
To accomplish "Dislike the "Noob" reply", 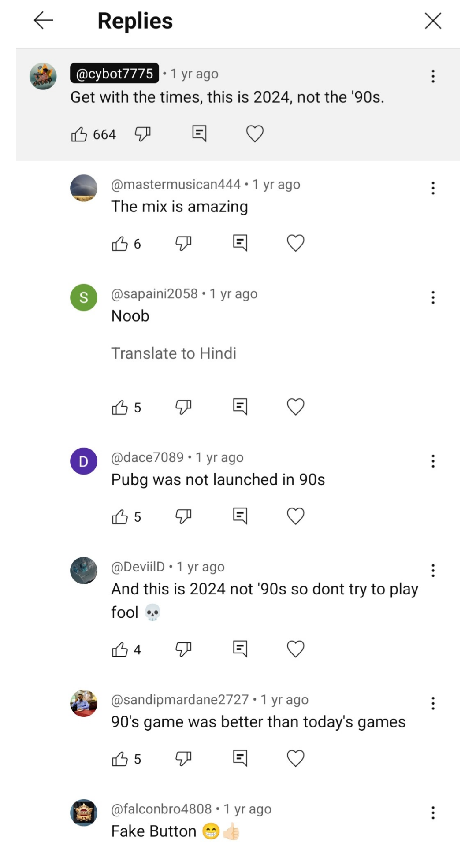I will point(183,407).
